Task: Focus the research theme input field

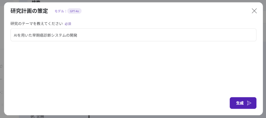Action: click(133, 35)
